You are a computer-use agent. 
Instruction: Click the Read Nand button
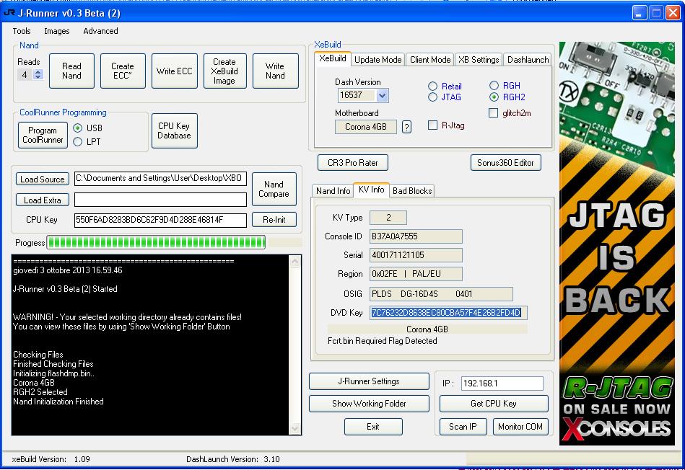coord(71,71)
